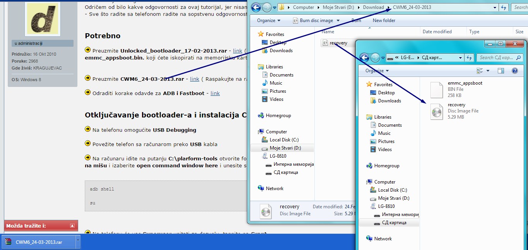This screenshot has width=528, height=250.
Task: Open link after Unlocked_bootloader_17-02-2013.rar
Action: point(237,51)
